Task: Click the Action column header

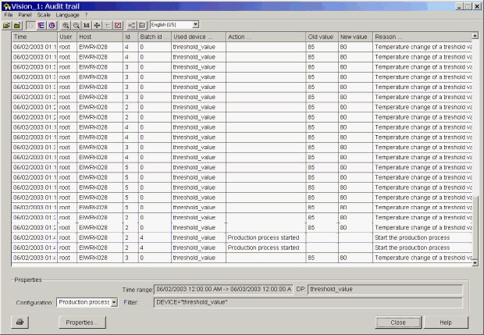Action: [265, 37]
